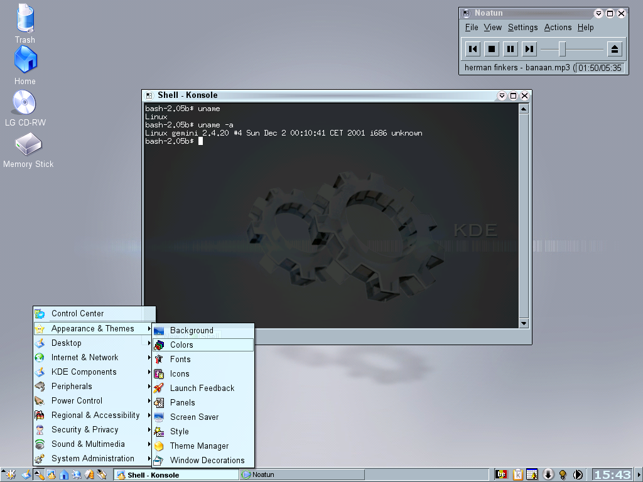Viewport: 643px width, 482px height.
Task: Click the Control Center icon in menu
Action: pyautogui.click(x=40, y=314)
